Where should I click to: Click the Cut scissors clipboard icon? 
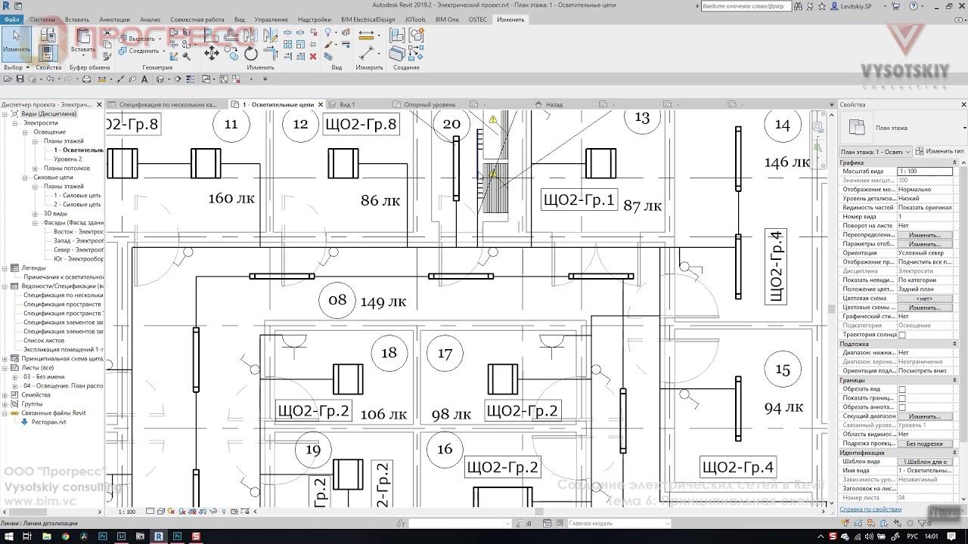[107, 33]
